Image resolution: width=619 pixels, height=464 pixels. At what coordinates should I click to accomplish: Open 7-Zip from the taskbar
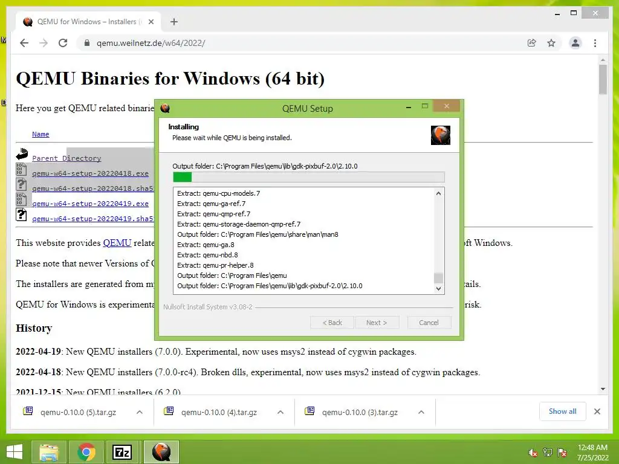click(x=122, y=452)
